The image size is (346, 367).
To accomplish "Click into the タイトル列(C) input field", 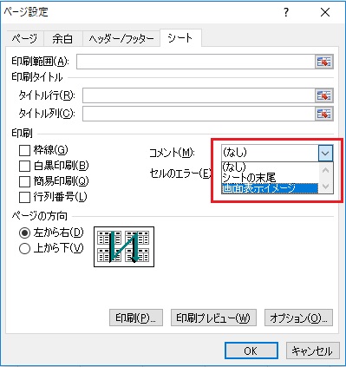I will click(199, 114).
